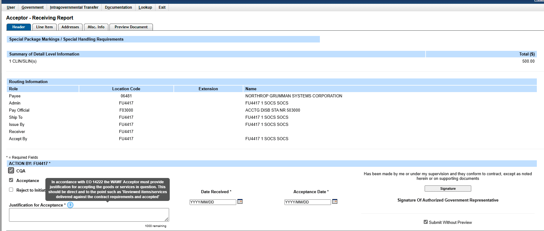This screenshot has height=231, width=544.
Task: Open the Acceptance Date calendar picker
Action: click(x=334, y=202)
